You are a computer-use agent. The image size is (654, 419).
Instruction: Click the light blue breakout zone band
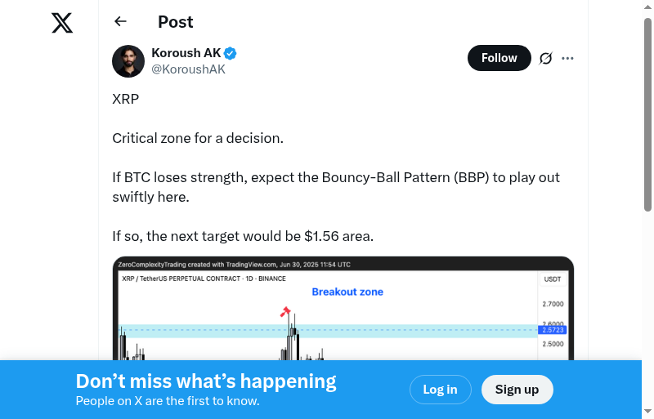point(409,332)
